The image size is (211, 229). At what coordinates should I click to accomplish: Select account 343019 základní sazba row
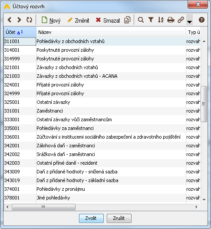coord(102,180)
